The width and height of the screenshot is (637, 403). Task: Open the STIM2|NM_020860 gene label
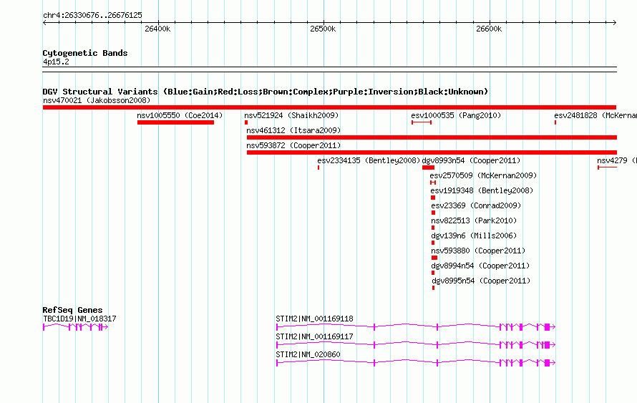click(308, 354)
